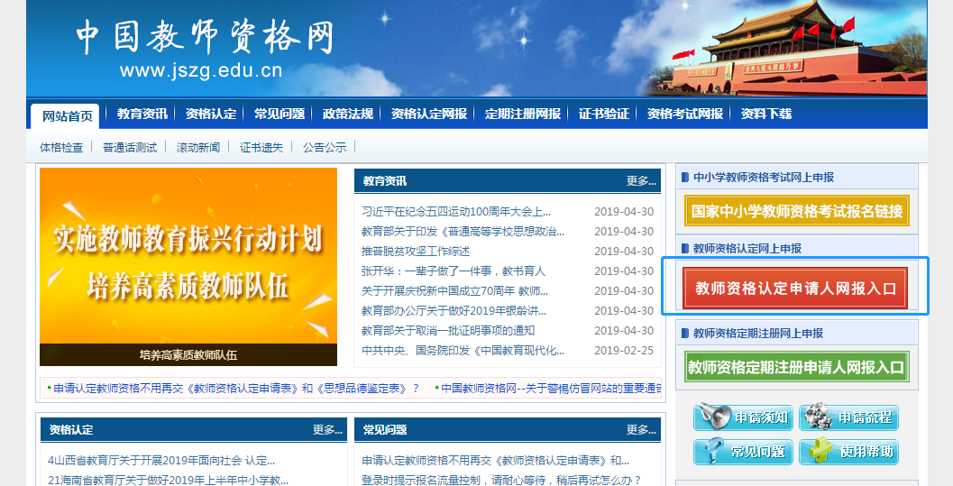The height and width of the screenshot is (486, 953).
Task: Click the 2019-02-25 date in the news list
Action: (624, 351)
